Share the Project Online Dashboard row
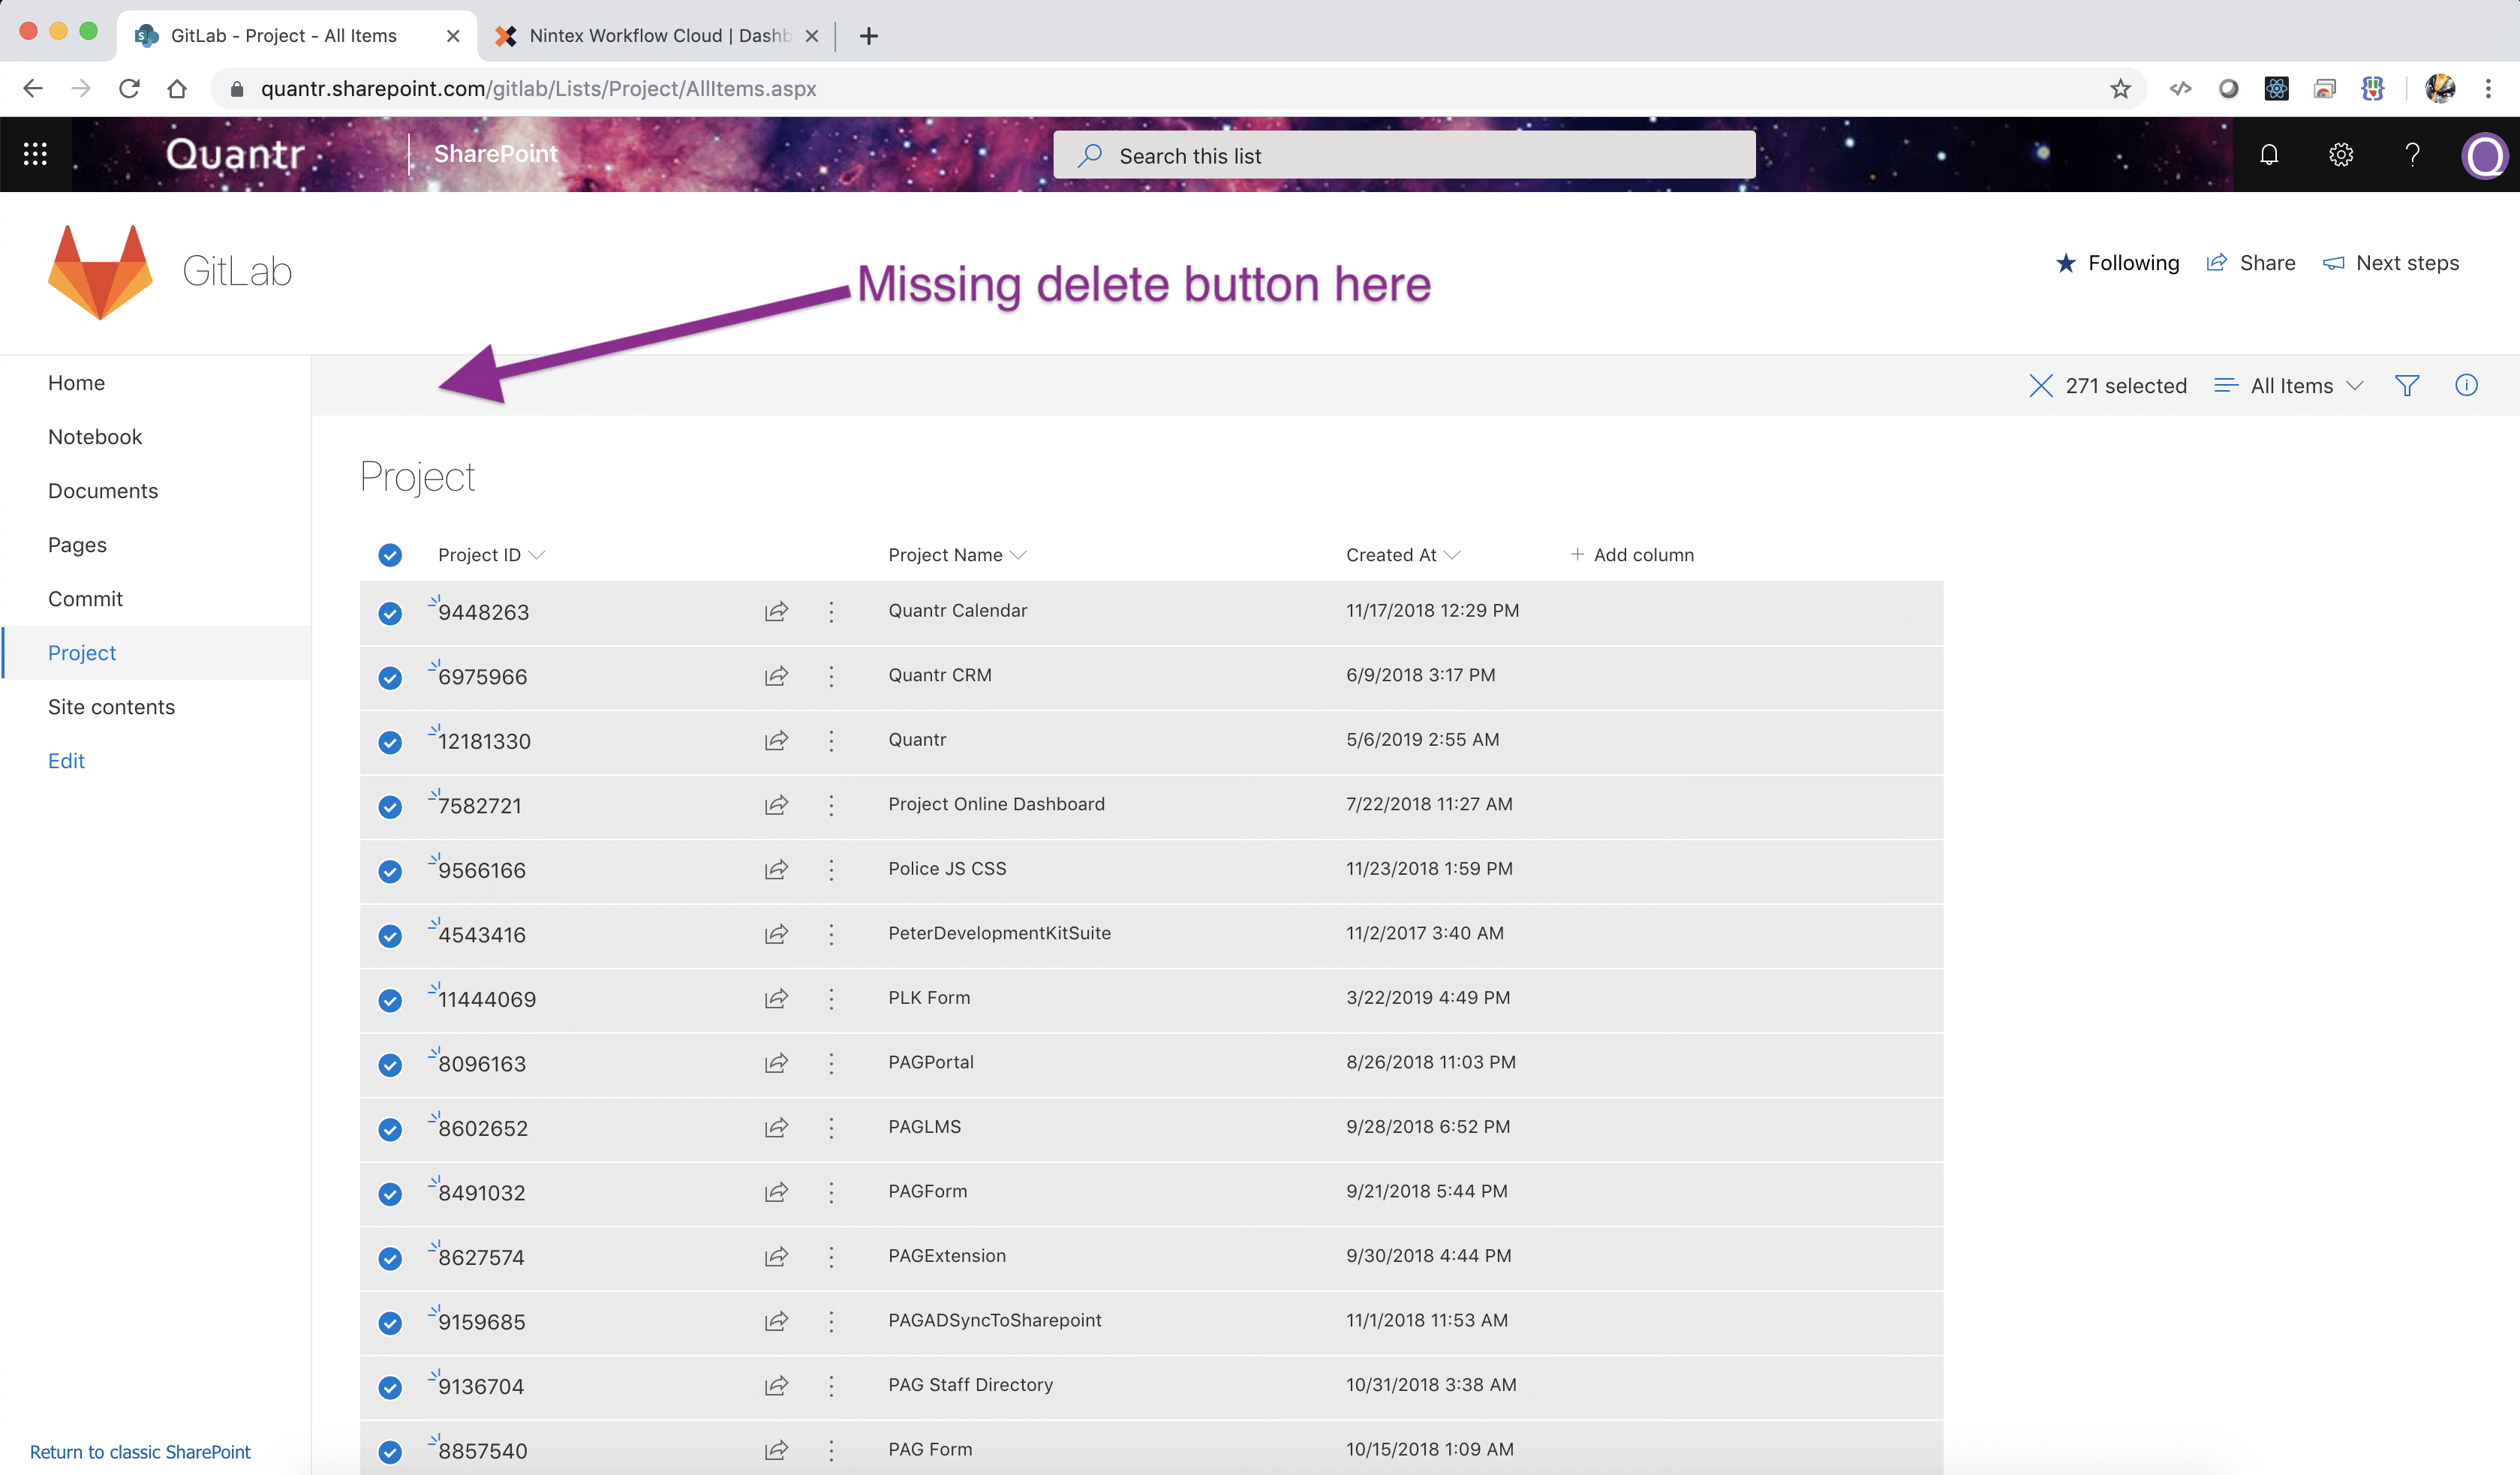 click(x=776, y=806)
